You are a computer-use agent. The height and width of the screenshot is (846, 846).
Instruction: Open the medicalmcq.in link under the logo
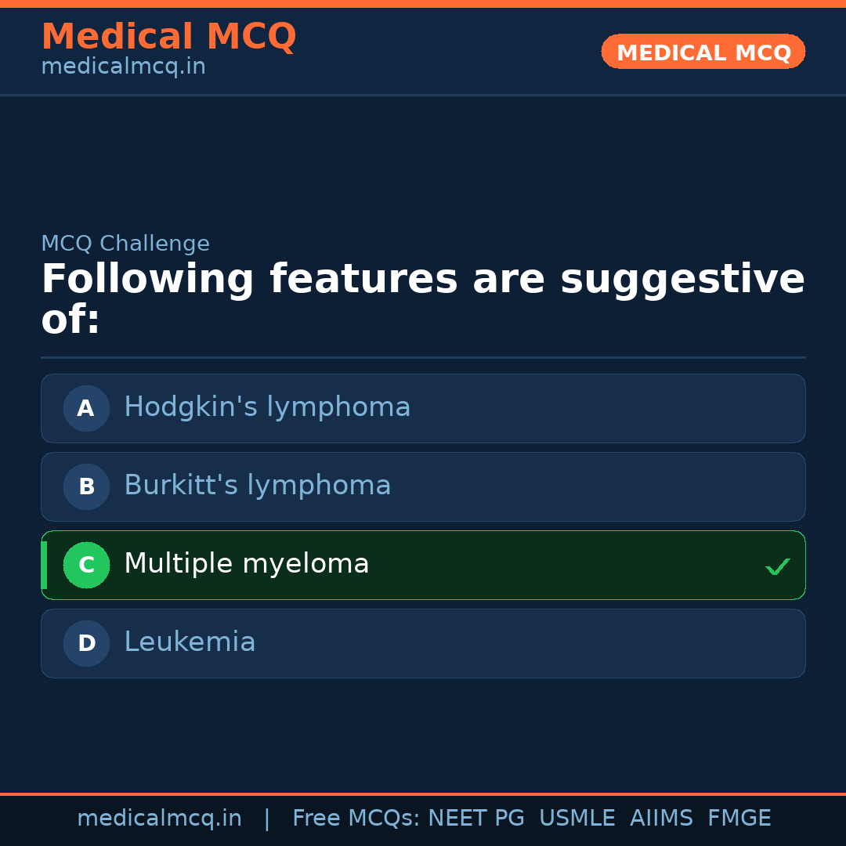click(x=123, y=66)
